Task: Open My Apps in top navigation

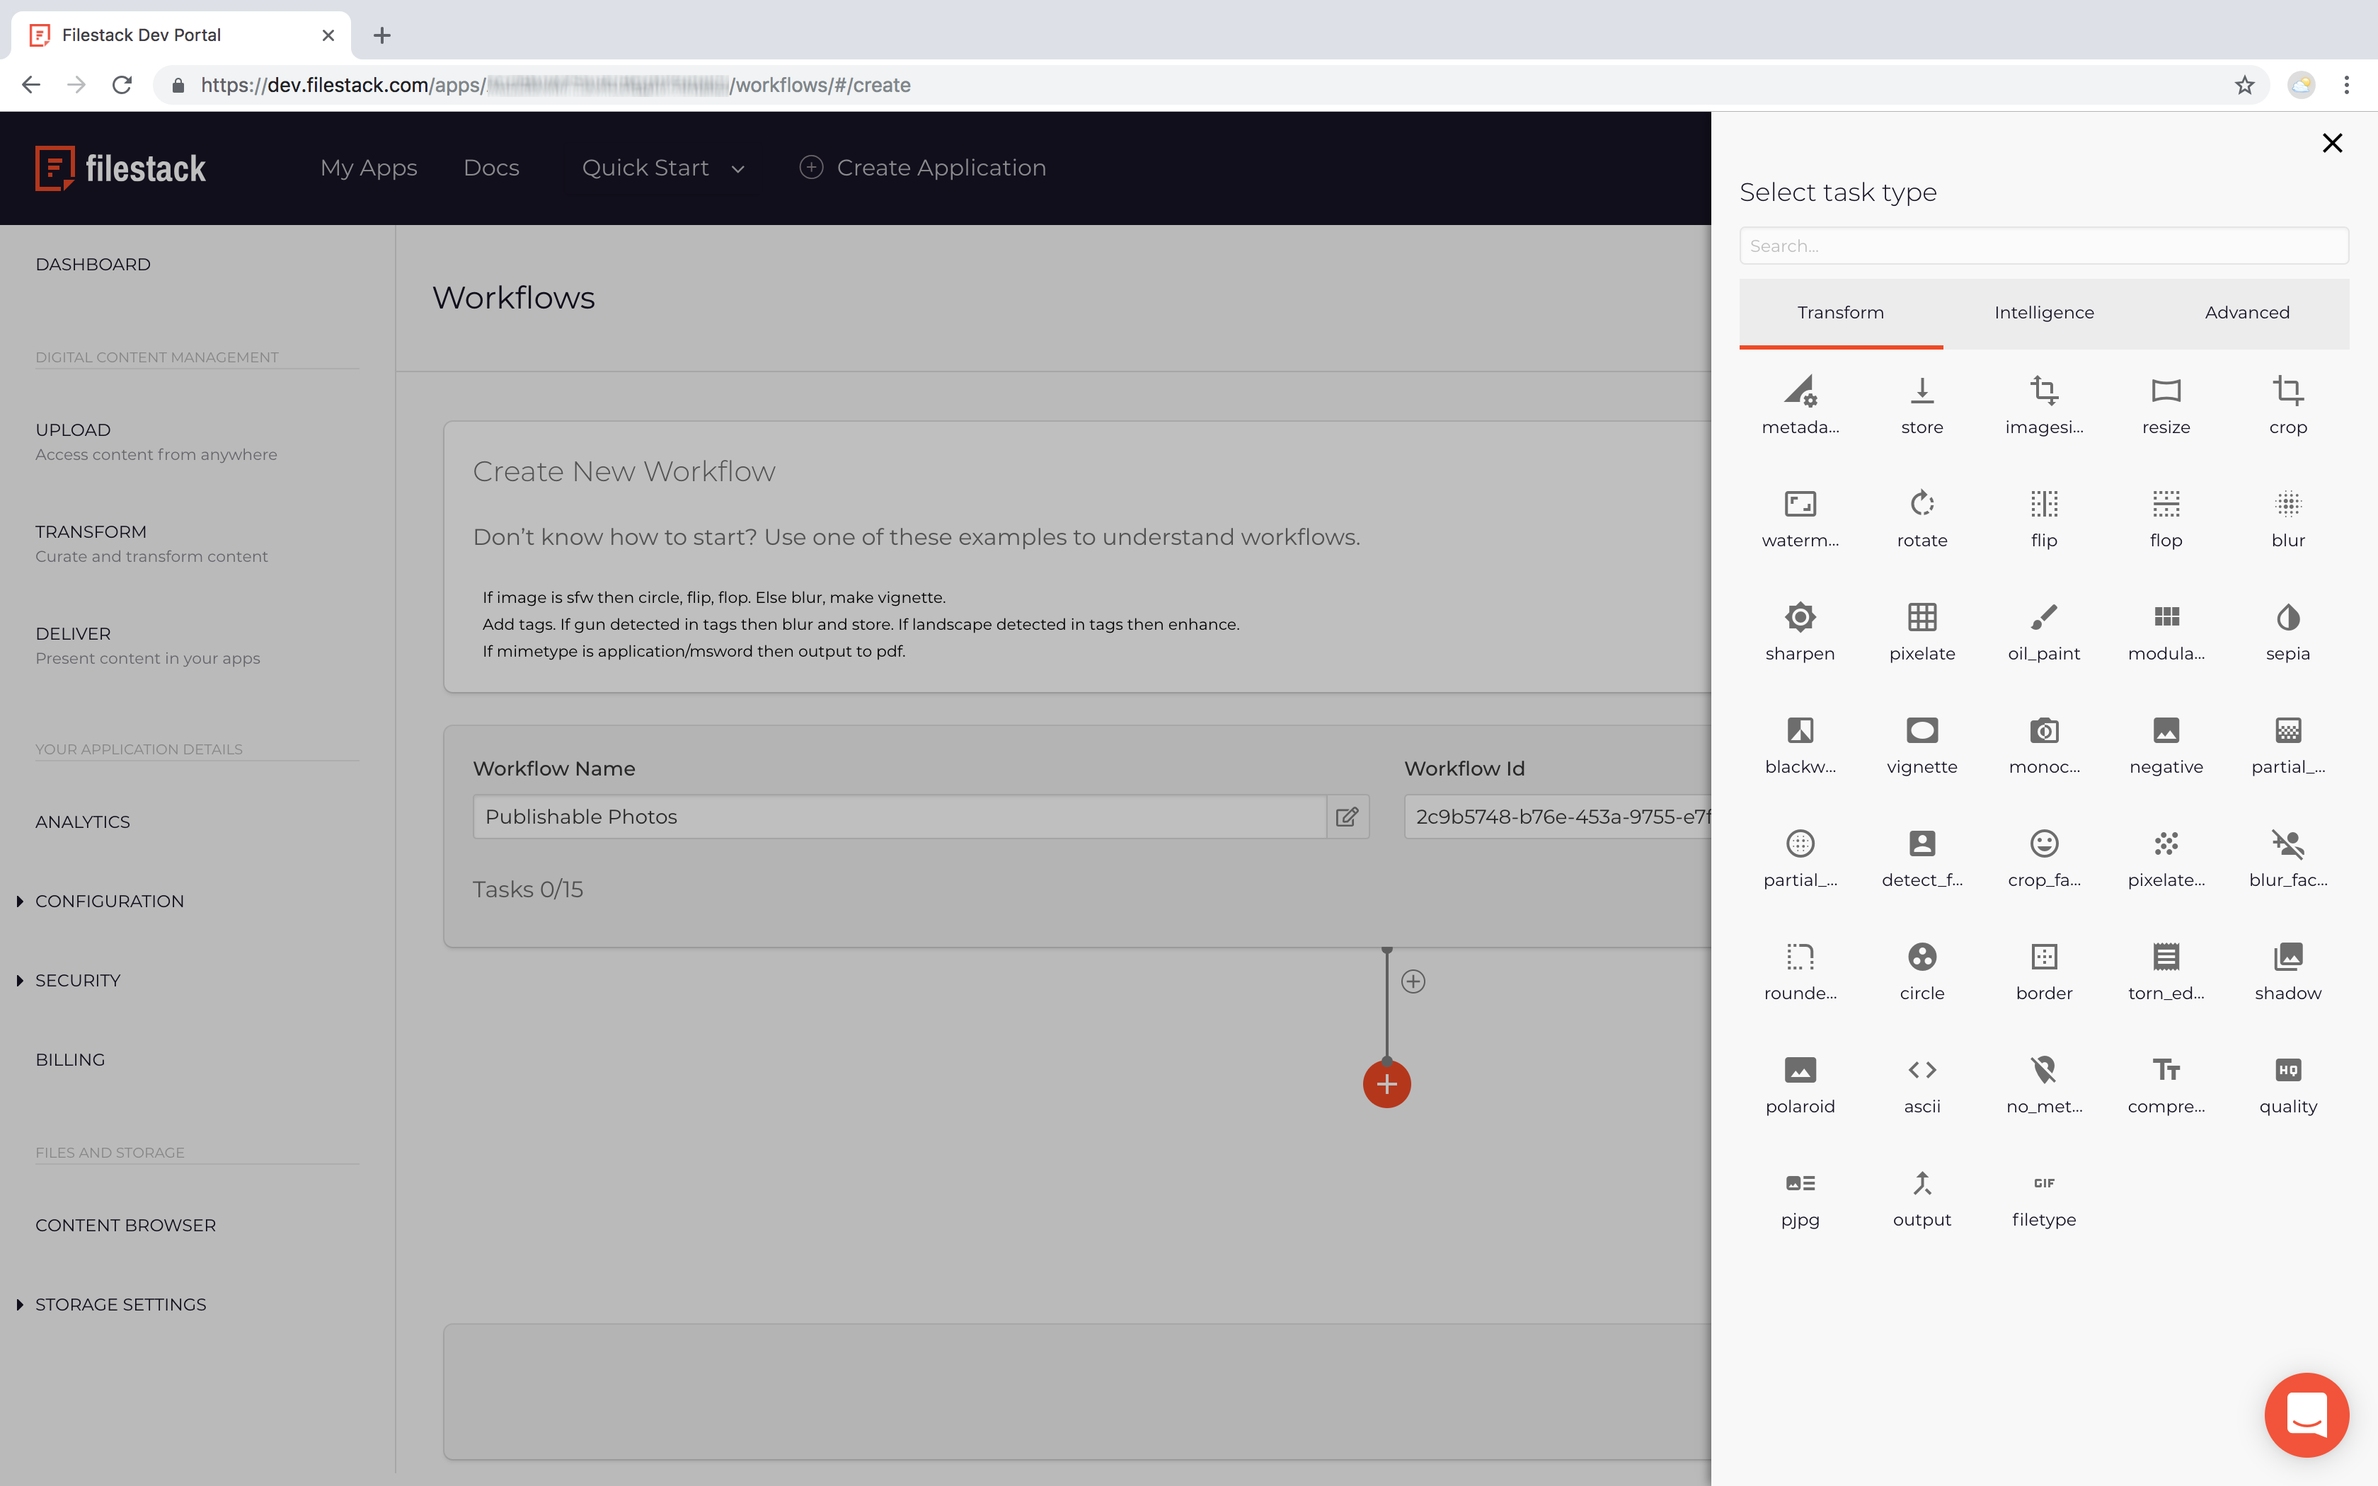Action: pos(369,168)
